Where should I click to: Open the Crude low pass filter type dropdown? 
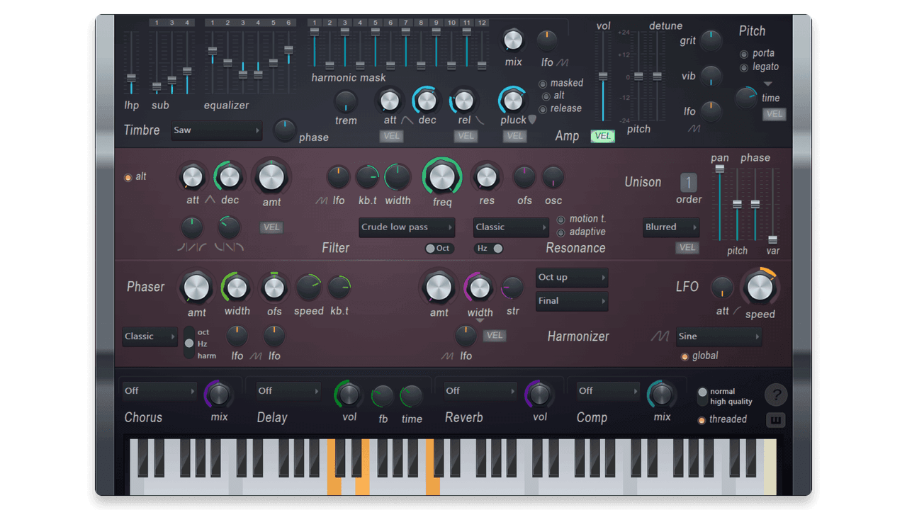pyautogui.click(x=406, y=227)
